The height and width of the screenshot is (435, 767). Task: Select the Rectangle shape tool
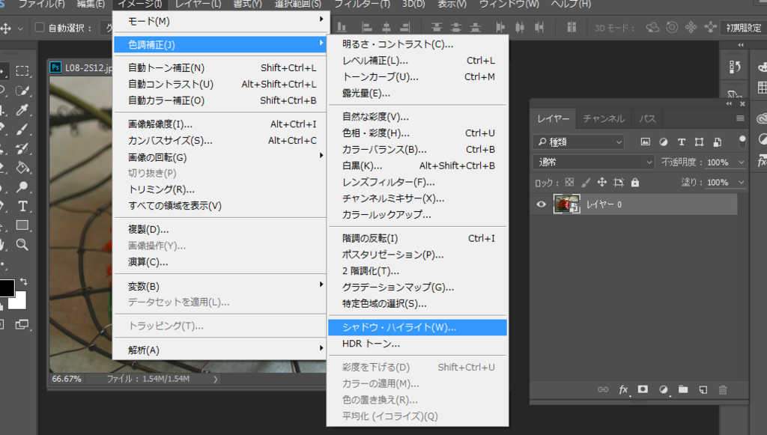[22, 225]
